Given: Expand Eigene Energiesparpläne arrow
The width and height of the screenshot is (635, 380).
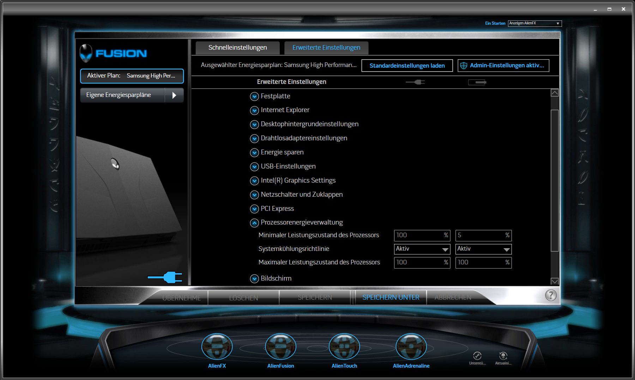Looking at the screenshot, I should (x=174, y=95).
